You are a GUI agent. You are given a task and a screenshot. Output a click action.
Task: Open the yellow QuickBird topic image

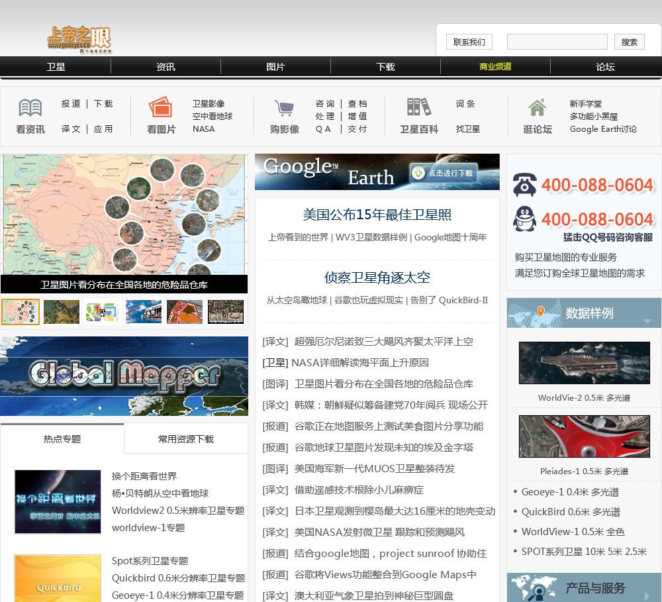tap(58, 578)
